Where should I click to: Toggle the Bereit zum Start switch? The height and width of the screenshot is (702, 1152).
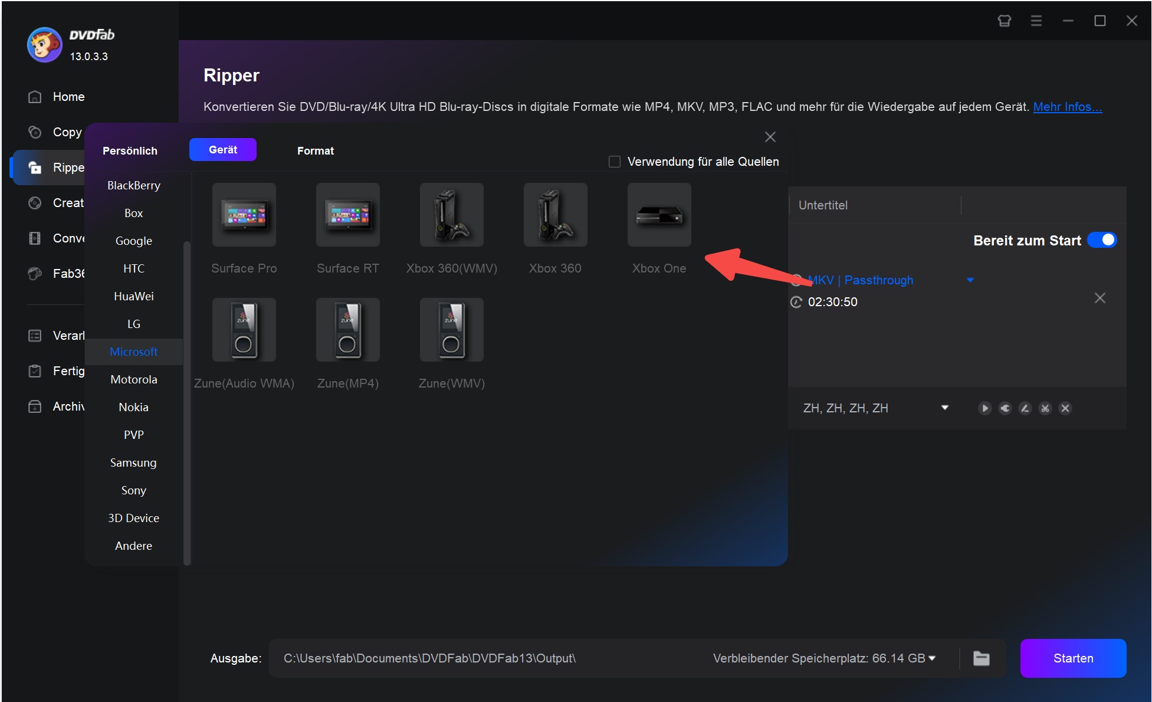1102,240
